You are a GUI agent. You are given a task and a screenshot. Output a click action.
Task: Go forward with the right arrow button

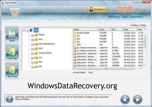pos(138,100)
